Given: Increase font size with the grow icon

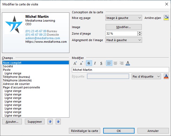Looking at the screenshot, I should (x=75, y=63).
